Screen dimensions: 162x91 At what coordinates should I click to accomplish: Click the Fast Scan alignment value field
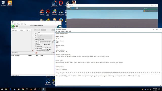tap(43, 48)
